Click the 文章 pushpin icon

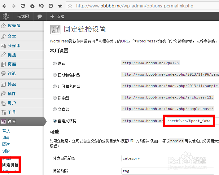[x=3, y=36]
